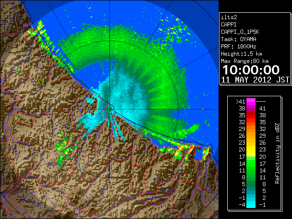Select the bright green 14–17 dBZ band
Image resolution: width=292 pixels, height=219 pixels.
(251, 163)
